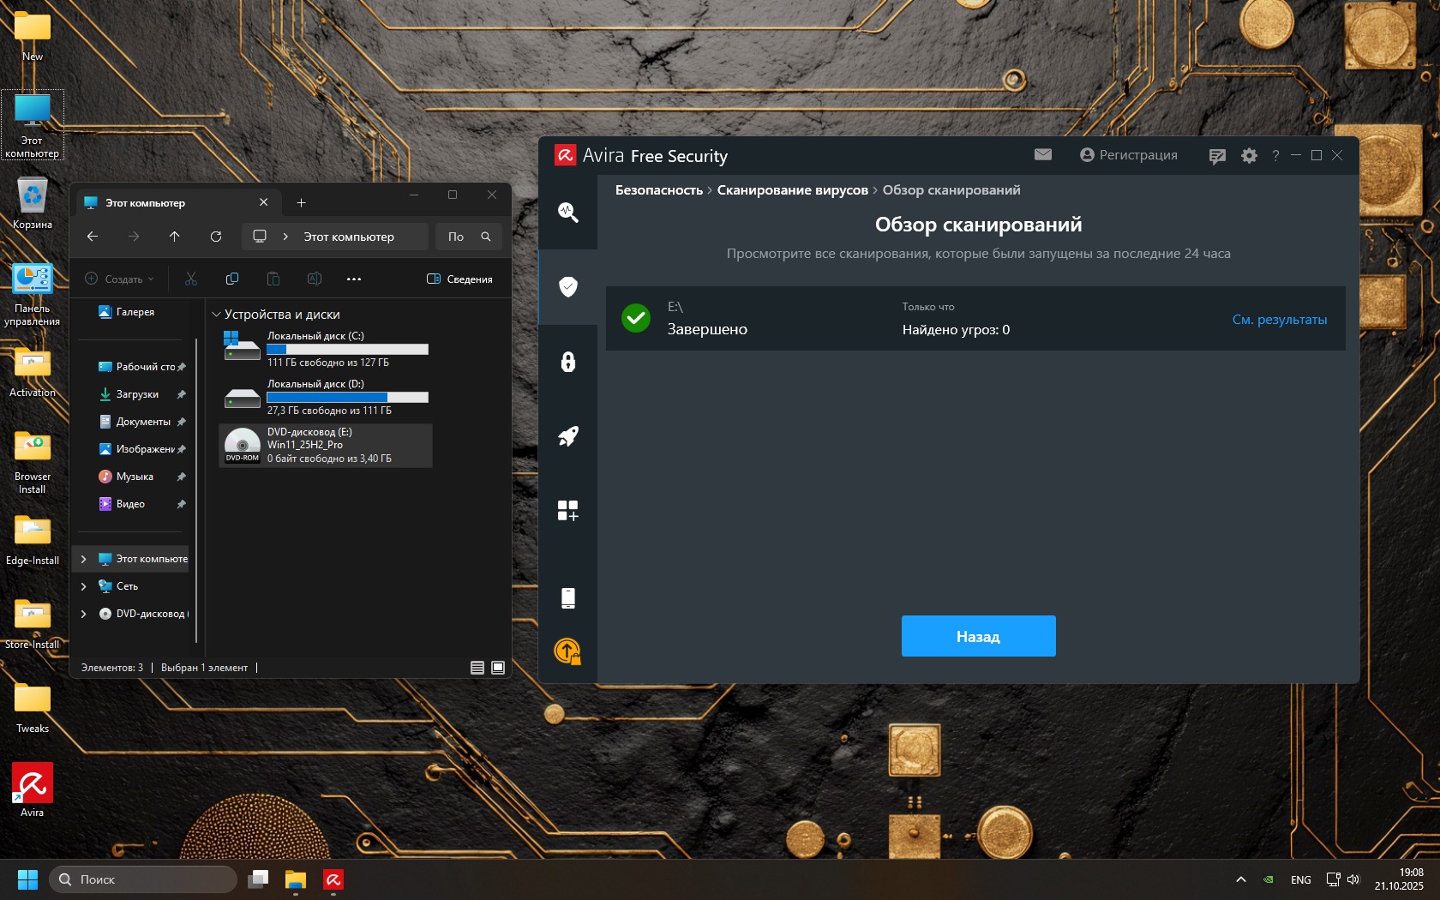The width and height of the screenshot is (1440, 900).
Task: Toggle the large icons view in Explorer
Action: (498, 668)
